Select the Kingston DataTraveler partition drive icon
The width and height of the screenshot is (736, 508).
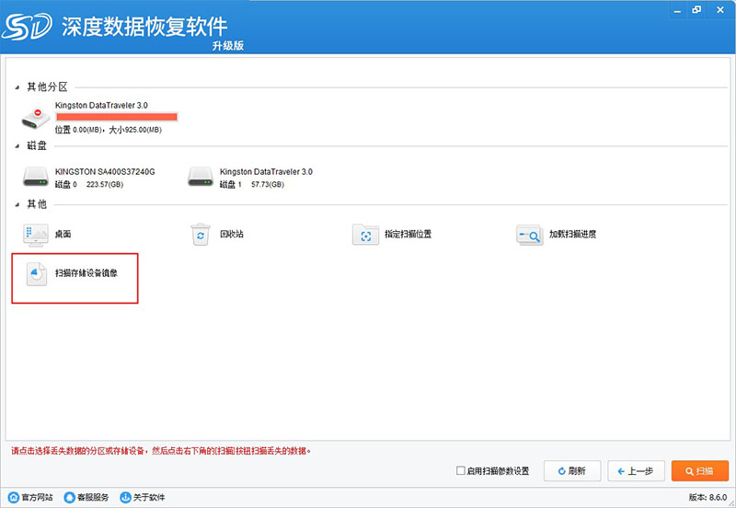coord(36,119)
